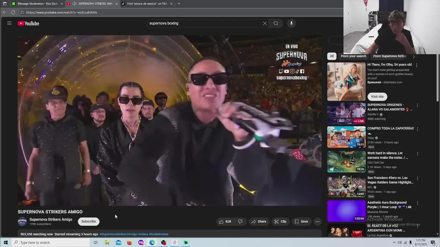The image size is (440, 247).
Task: Open Task View on the taskbar
Action: [x=96, y=243]
